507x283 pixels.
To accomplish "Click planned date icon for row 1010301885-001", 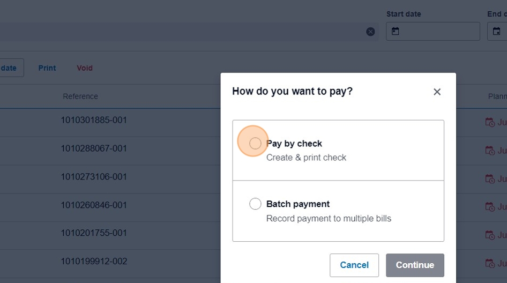I will point(490,123).
